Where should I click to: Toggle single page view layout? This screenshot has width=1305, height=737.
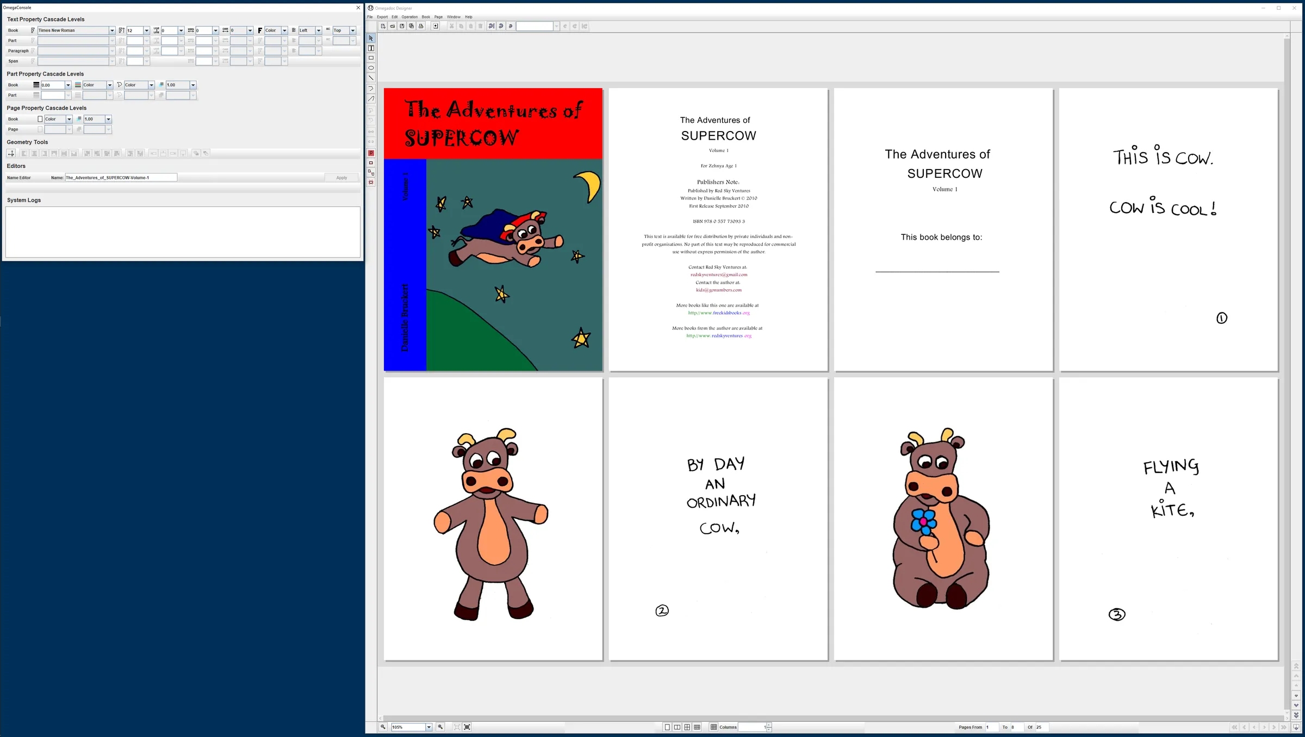(x=667, y=727)
